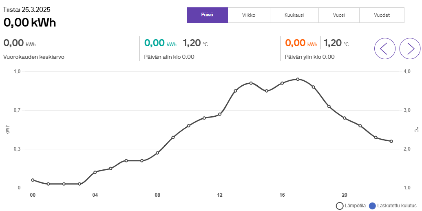Click the peak temperature point at hour 17

point(298,79)
